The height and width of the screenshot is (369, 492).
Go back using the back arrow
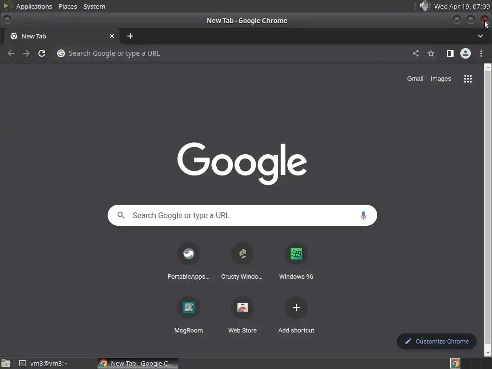pyautogui.click(x=11, y=53)
